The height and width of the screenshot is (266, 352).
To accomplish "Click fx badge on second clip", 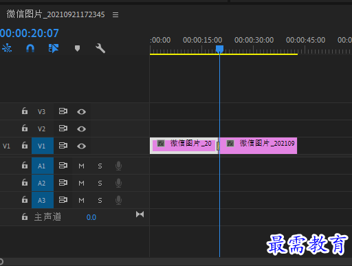I will (230, 144).
